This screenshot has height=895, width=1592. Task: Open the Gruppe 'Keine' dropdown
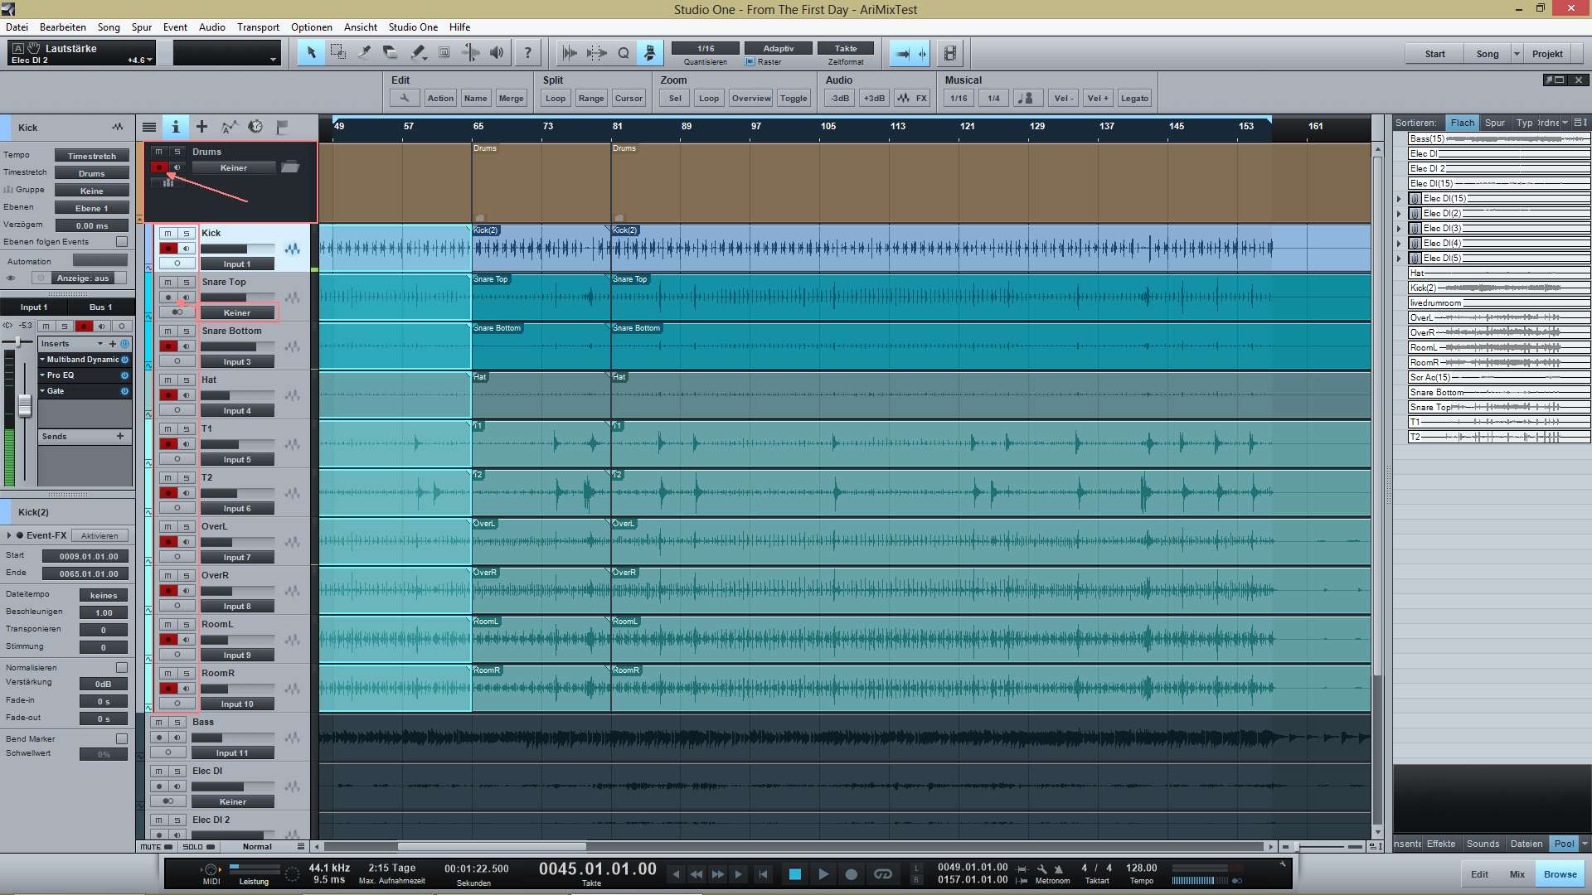[x=92, y=191]
